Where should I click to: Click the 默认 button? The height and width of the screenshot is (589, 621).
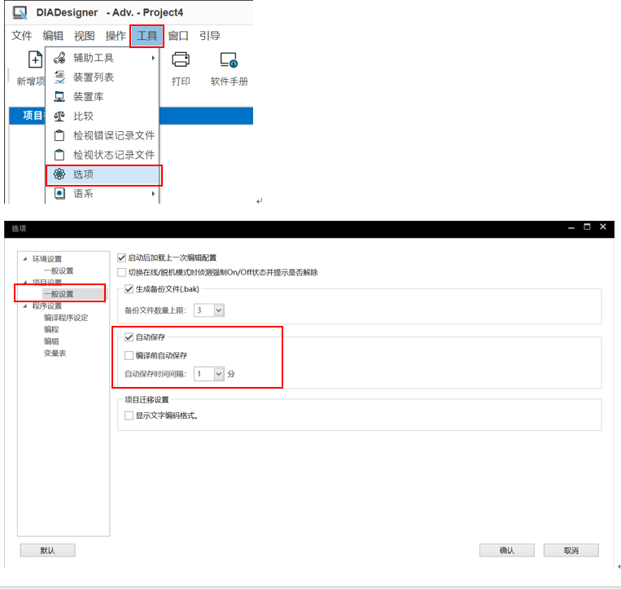tap(47, 551)
